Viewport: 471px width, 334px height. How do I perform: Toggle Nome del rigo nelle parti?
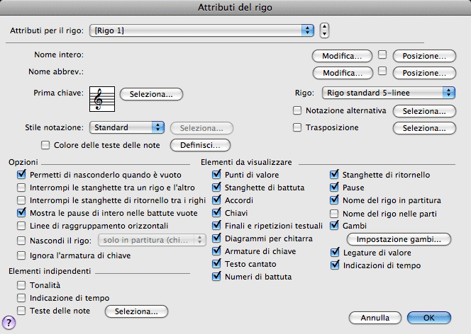tap(336, 213)
